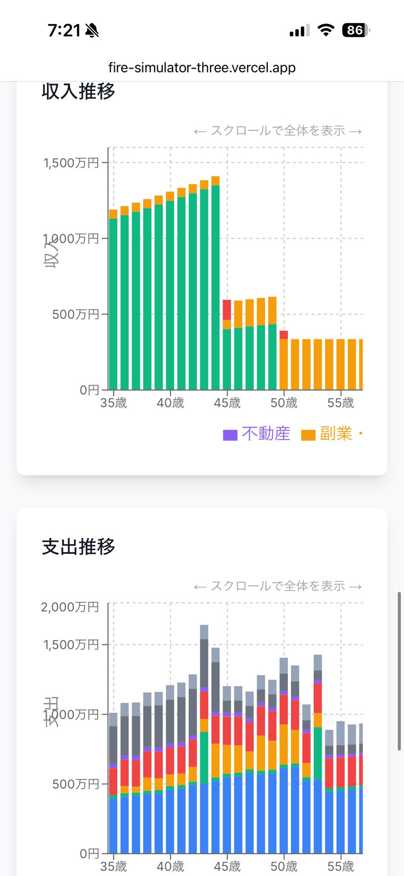Tap the URL fire-simulator-three.vercel.app
The width and height of the screenshot is (404, 876).
tap(202, 67)
